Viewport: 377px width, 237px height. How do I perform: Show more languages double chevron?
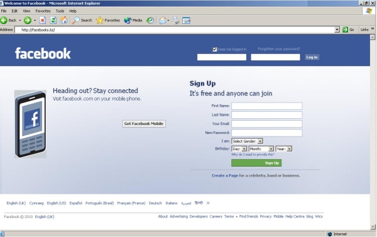coord(208,203)
